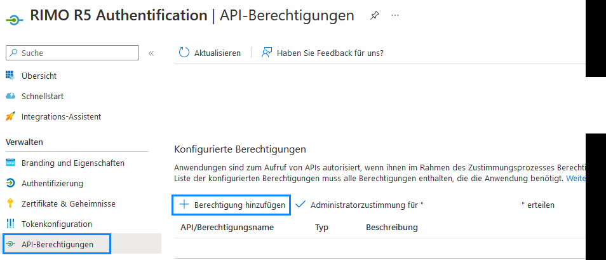Click the magnifier icon in Suche box
The height and width of the screenshot is (260, 606).
14,53
